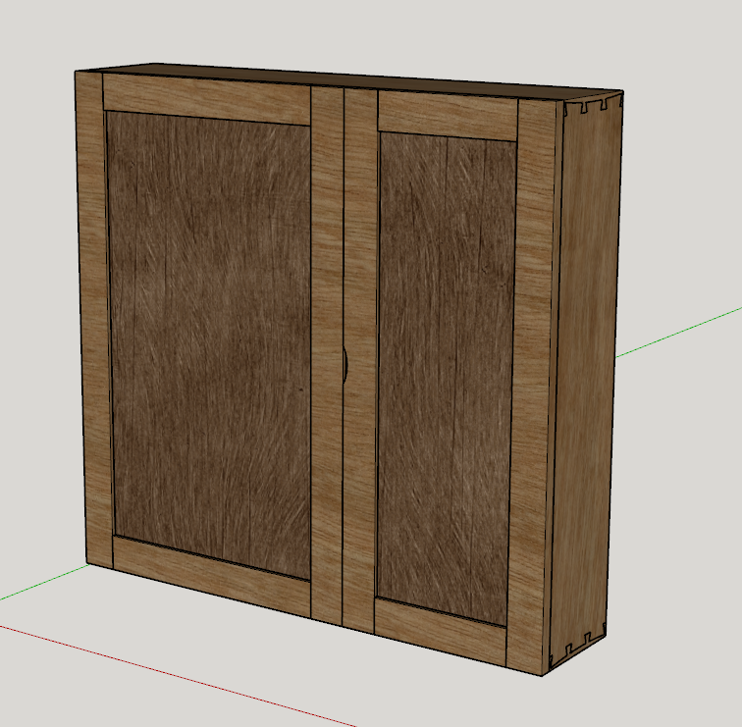The width and height of the screenshot is (742, 727).
Task: Click the dovetail joint at bottom right corner
Action: 577,646
